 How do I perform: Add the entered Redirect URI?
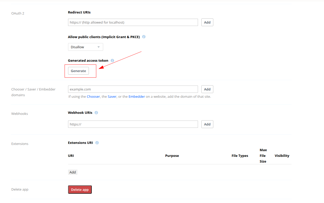[x=207, y=22]
